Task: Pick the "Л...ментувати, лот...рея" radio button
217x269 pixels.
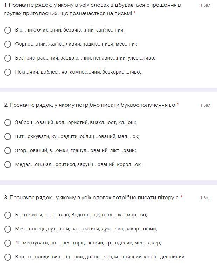Action: pos(8,243)
